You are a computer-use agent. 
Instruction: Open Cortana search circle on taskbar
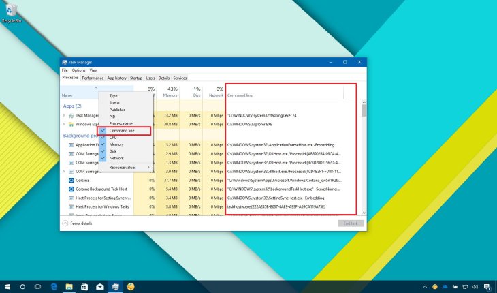click(x=22, y=287)
